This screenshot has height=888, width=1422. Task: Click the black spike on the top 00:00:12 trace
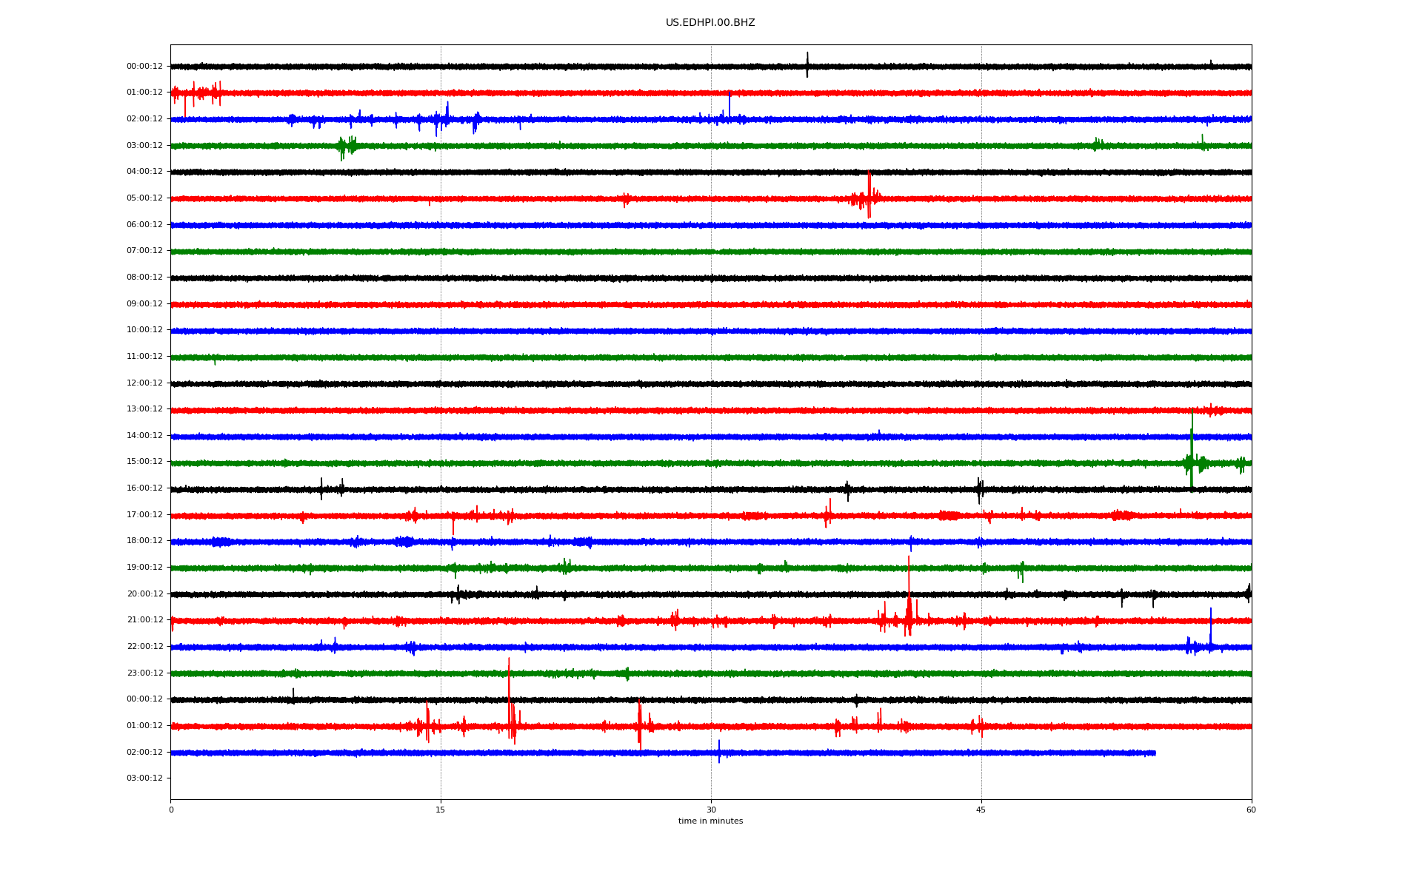[807, 64]
